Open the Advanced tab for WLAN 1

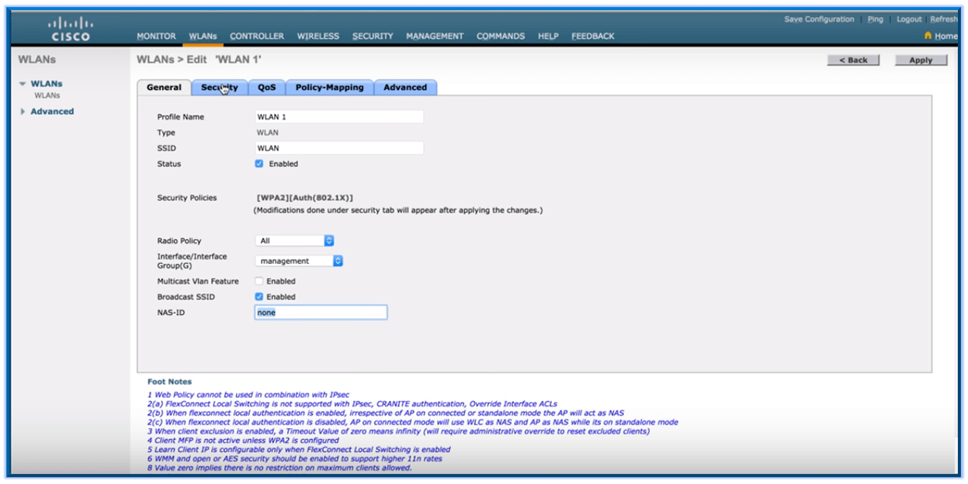(x=404, y=88)
